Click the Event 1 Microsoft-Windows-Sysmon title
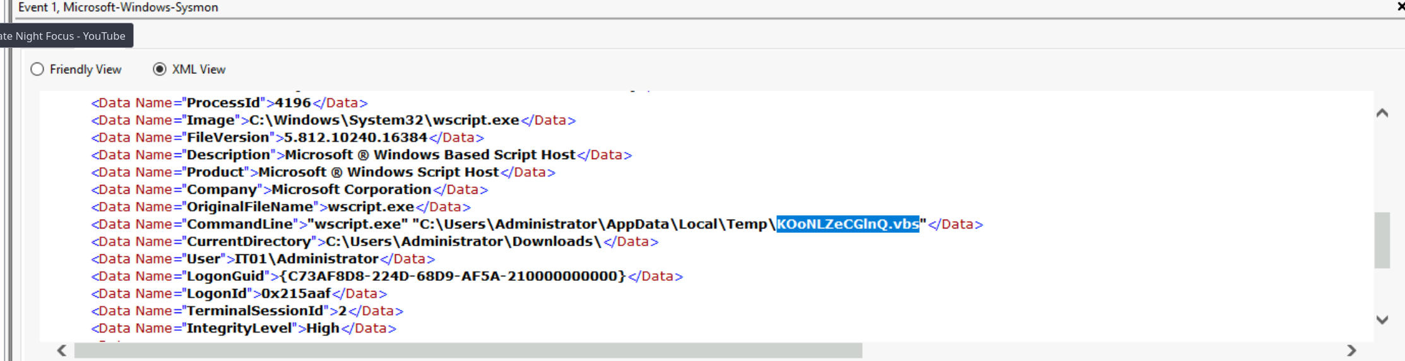Image resolution: width=1405 pixels, height=361 pixels. pyautogui.click(x=118, y=8)
